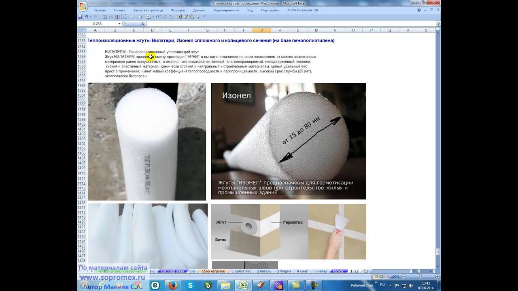The width and height of the screenshot is (518, 291).
Task: Switch to the Сбор нагрузок sheet
Action: click(x=213, y=271)
